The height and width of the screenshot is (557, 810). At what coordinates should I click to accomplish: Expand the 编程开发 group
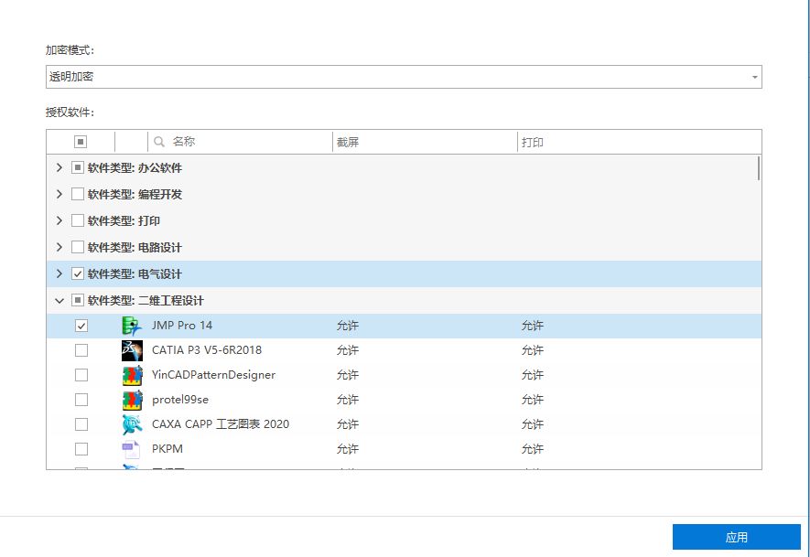tap(59, 194)
